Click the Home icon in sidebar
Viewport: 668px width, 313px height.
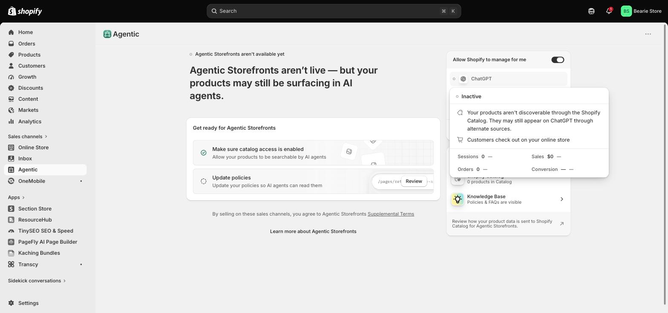click(11, 32)
